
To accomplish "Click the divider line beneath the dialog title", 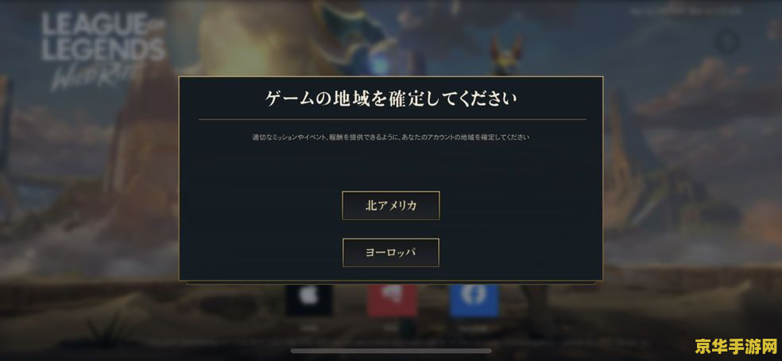I will [x=392, y=120].
